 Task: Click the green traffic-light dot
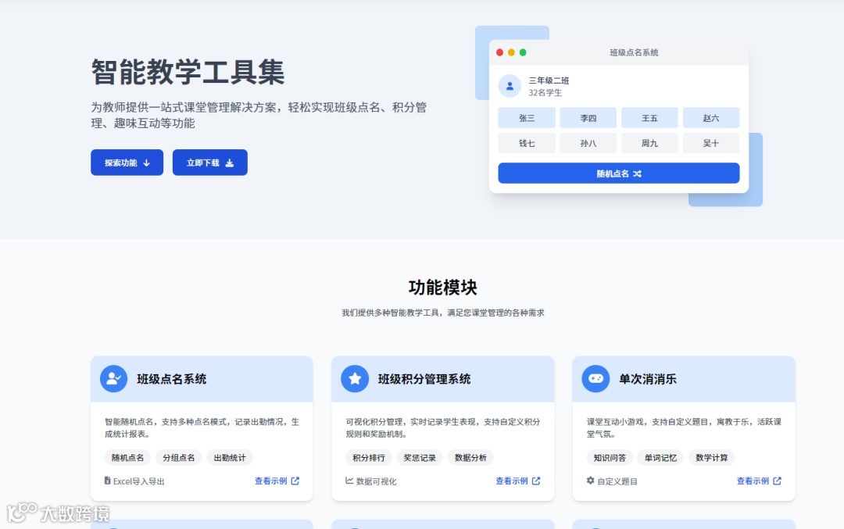(x=523, y=52)
